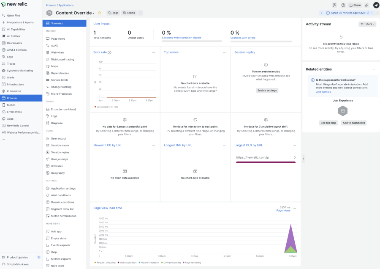Open User journeys
The image size is (380, 269).
[x=60, y=159]
